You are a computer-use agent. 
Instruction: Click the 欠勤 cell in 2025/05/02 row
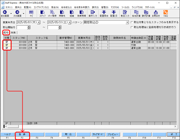pyautogui.click(x=139, y=45)
